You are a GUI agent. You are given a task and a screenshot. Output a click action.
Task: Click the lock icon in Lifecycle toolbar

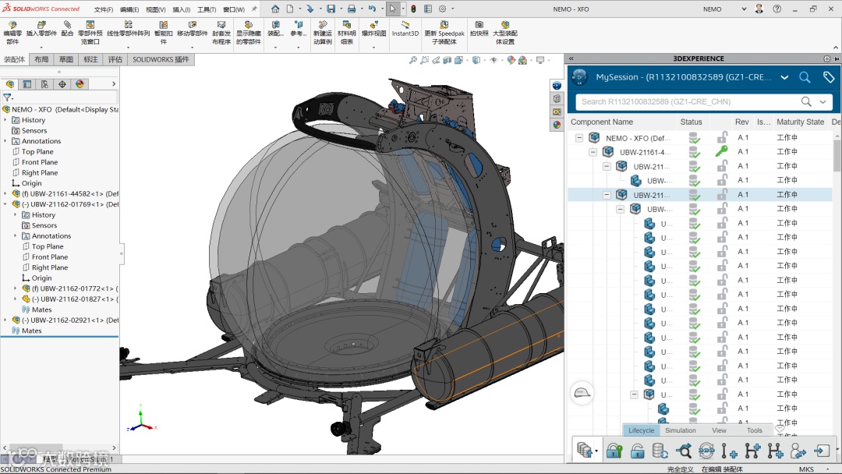pos(614,451)
